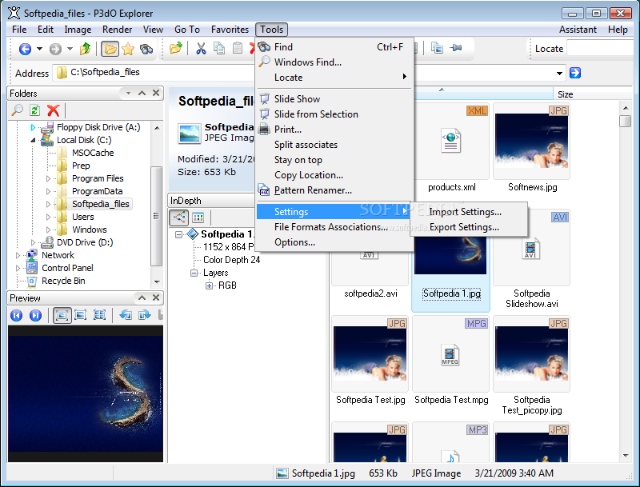Choose Pattern Renamer... from Tools menu
640x487 pixels.
coord(333,190)
